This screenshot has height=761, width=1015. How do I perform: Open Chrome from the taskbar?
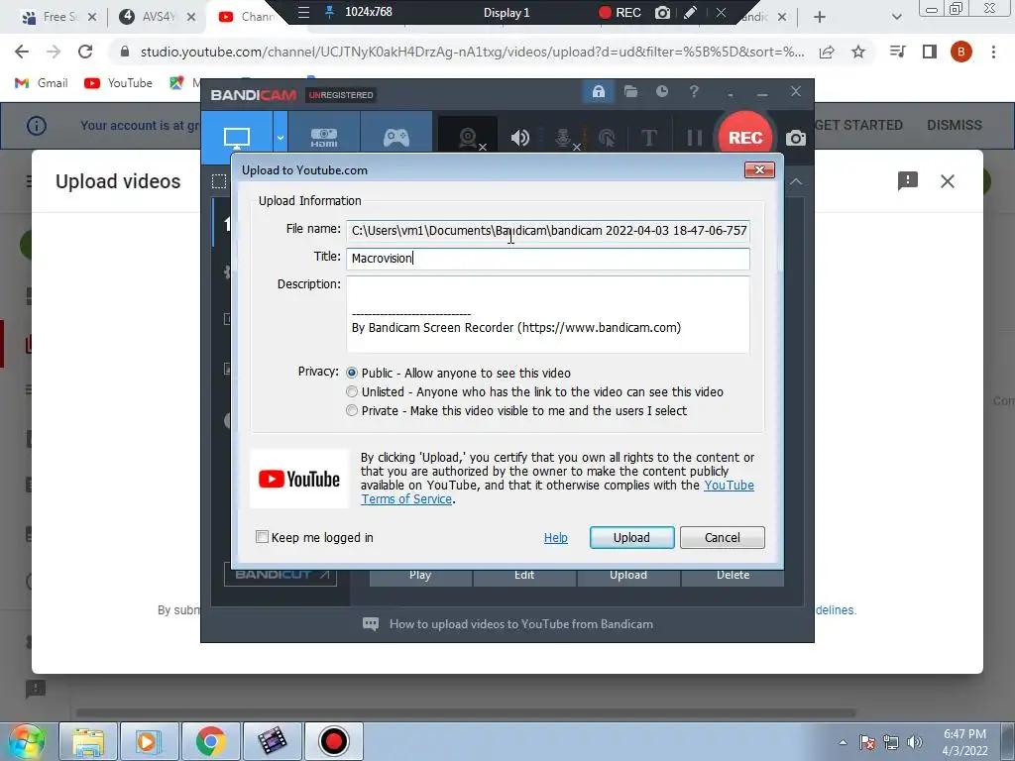pyautogui.click(x=210, y=741)
